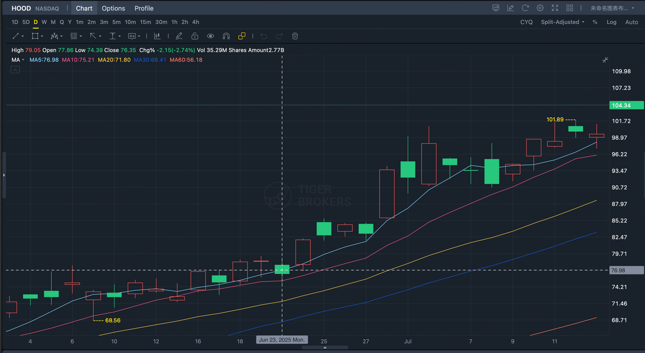Toggle Log scale mode
This screenshot has height=353, width=645.
[611, 22]
